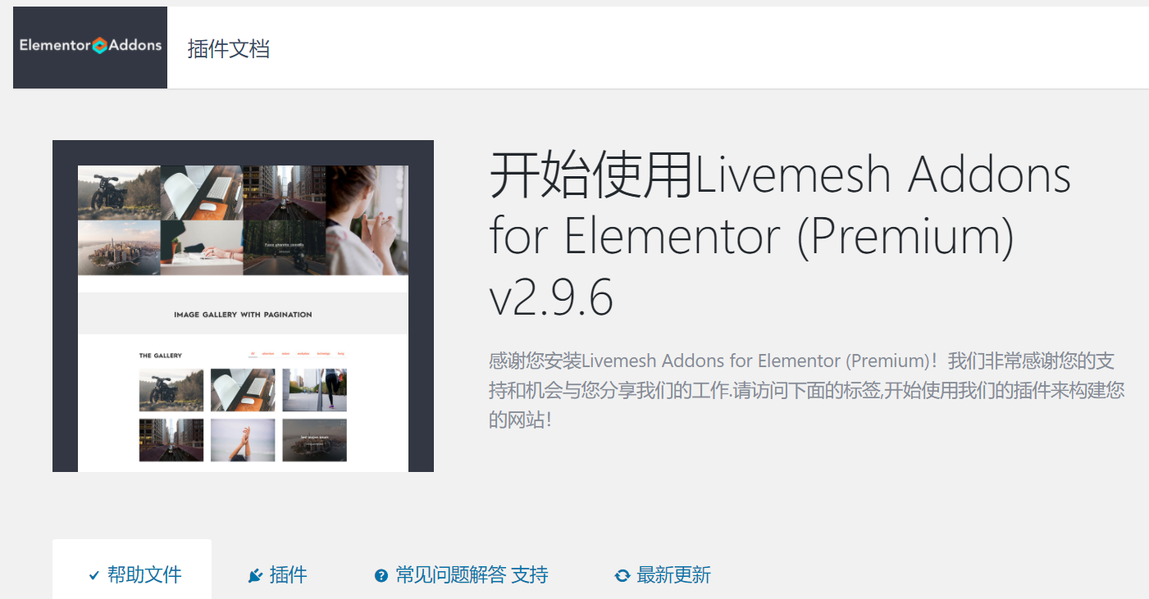1149x599 pixels.
Task: Click the Elementor Addons logo banner
Action: 90,48
